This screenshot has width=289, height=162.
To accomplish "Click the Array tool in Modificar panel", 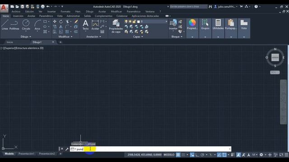I will pyautogui.click(x=67, y=32).
